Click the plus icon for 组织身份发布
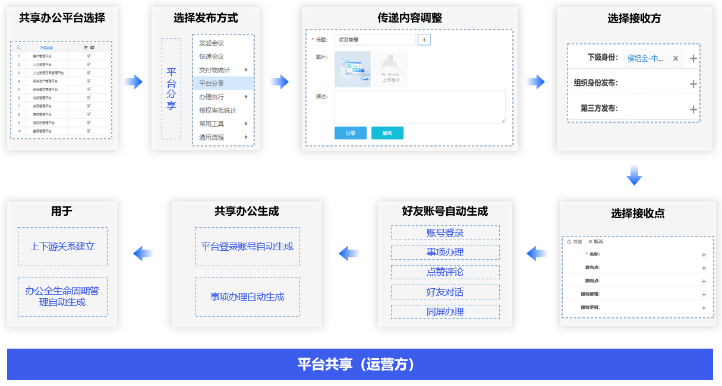 tap(693, 84)
